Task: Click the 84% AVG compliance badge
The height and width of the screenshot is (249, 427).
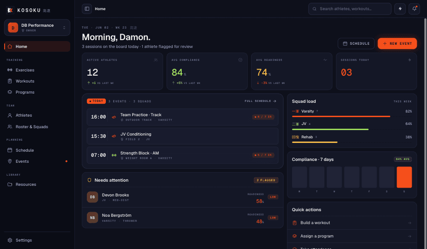Action: 403,159
